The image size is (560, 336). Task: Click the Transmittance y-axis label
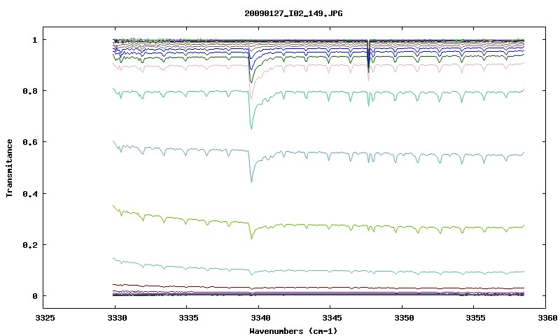[9, 168]
